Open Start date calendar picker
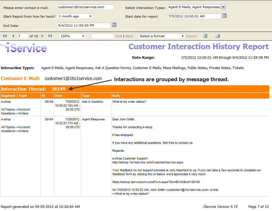Viewport: 272px width, 211px height. click(x=224, y=16)
